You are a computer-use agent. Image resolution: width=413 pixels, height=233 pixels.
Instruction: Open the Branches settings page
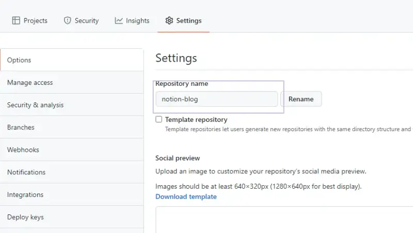click(x=21, y=128)
